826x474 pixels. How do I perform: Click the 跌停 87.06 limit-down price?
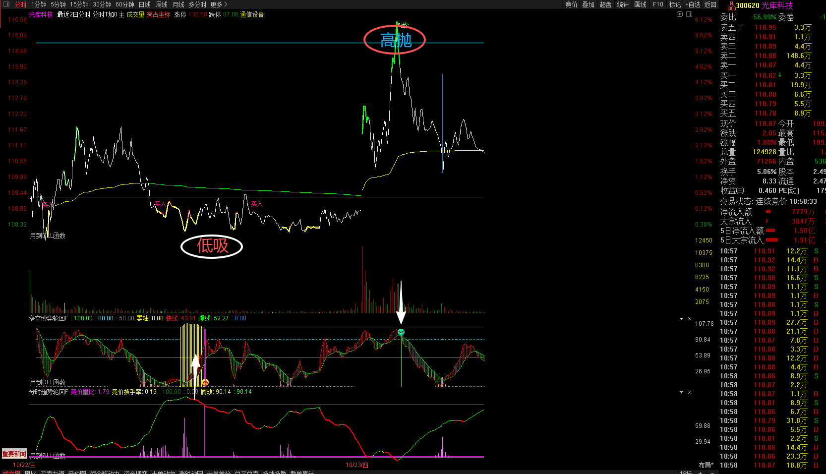pyautogui.click(x=224, y=15)
